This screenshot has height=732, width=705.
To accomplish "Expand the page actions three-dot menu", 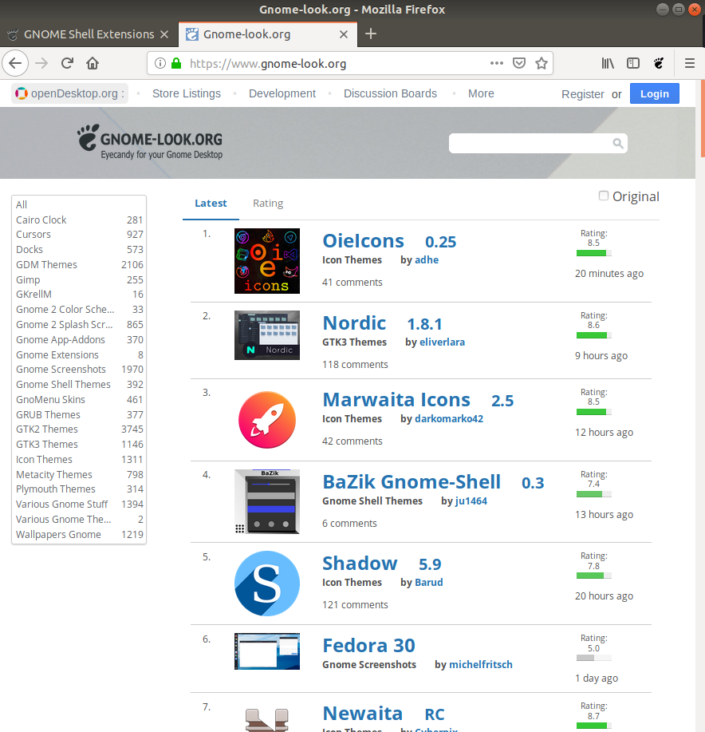I will point(496,63).
